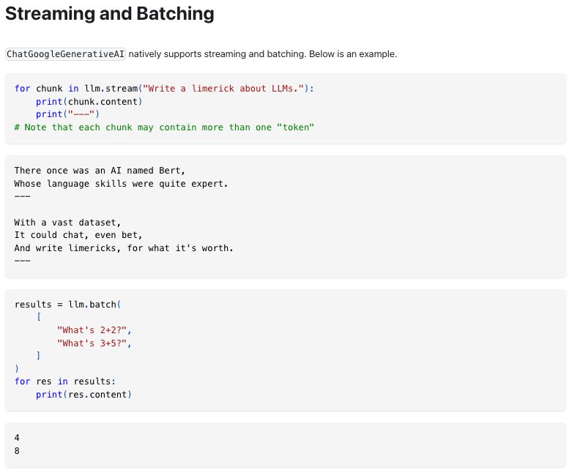572x473 pixels.
Task: Click the output value 8
Action: pos(17,450)
